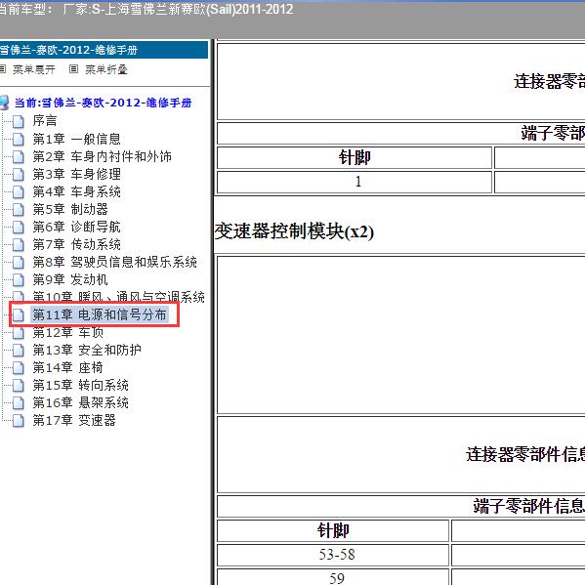
Task: Click the pin cell showing 53-58
Action: [333, 555]
